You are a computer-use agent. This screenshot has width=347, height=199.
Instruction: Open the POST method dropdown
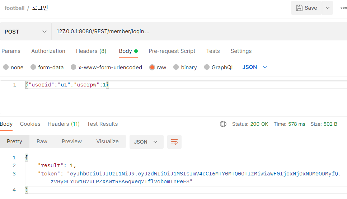25,31
